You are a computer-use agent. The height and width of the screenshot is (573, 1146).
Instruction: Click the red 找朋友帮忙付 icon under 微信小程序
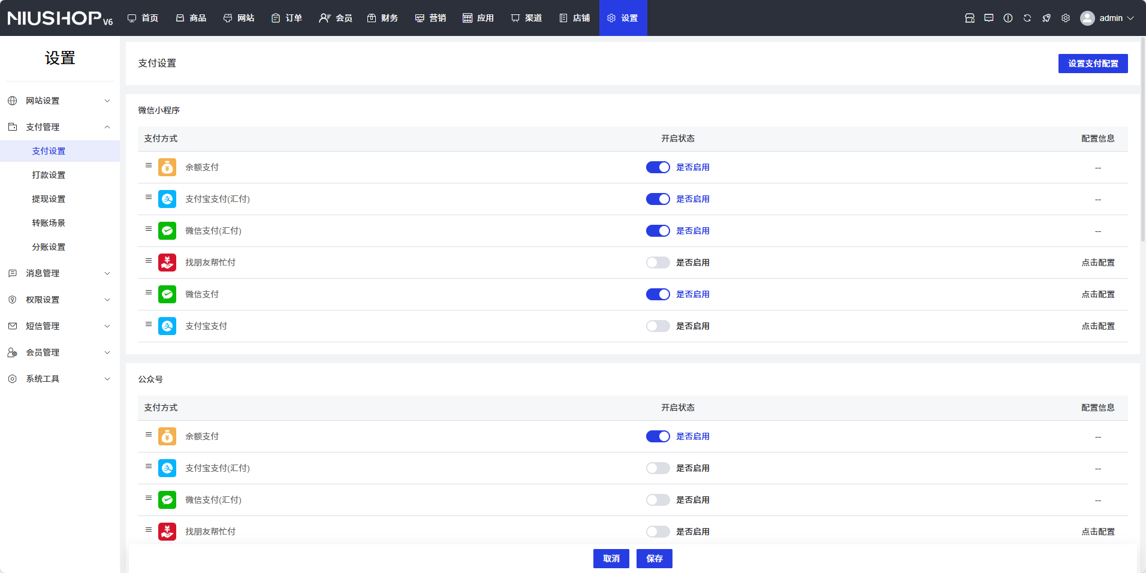[167, 263]
